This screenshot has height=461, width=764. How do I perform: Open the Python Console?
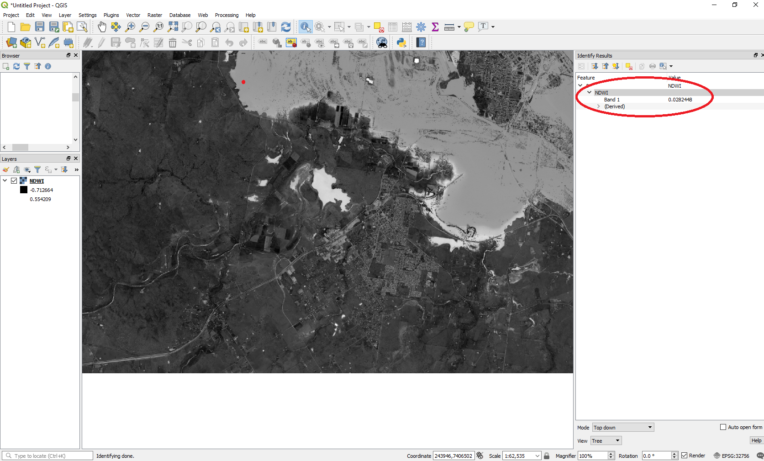tap(401, 43)
